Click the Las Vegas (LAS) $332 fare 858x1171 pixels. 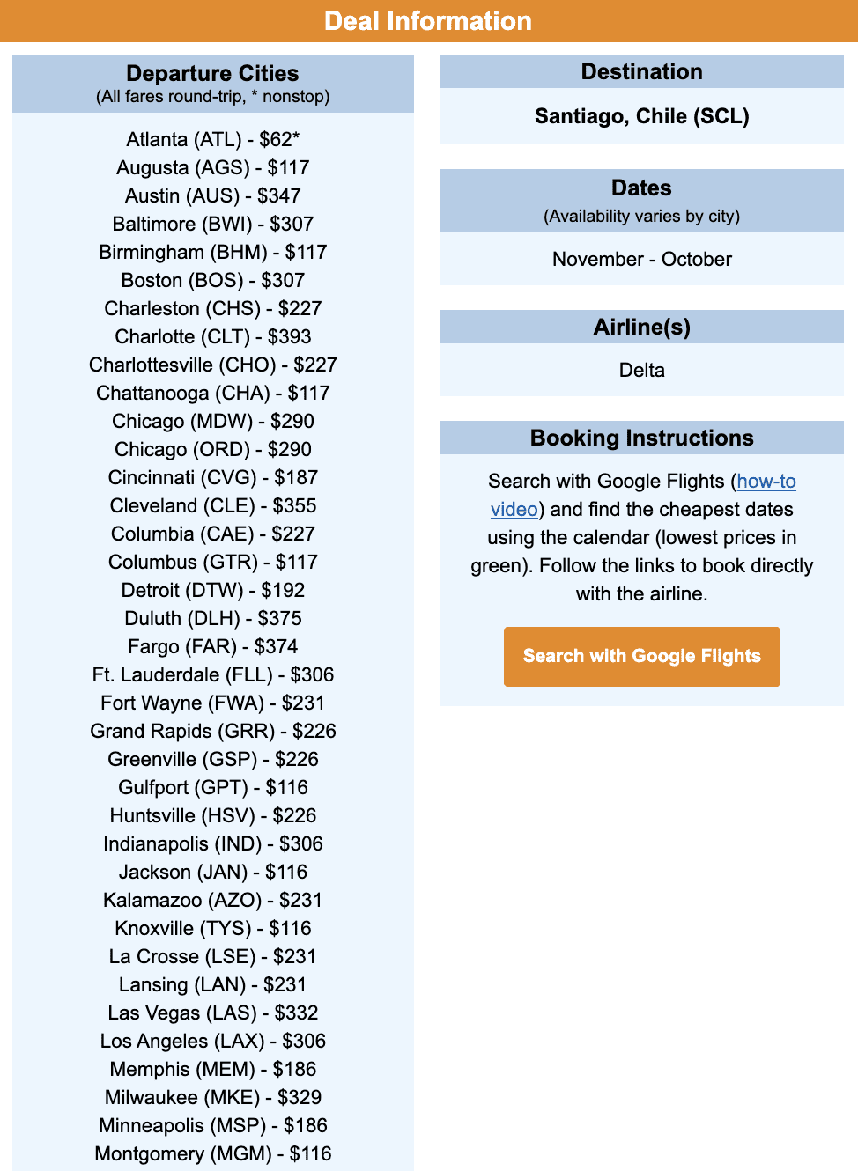[x=211, y=1013]
